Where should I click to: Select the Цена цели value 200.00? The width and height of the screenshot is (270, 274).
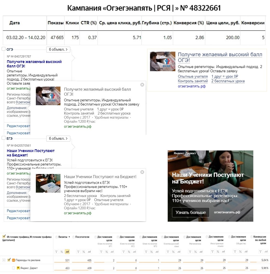click(233, 38)
